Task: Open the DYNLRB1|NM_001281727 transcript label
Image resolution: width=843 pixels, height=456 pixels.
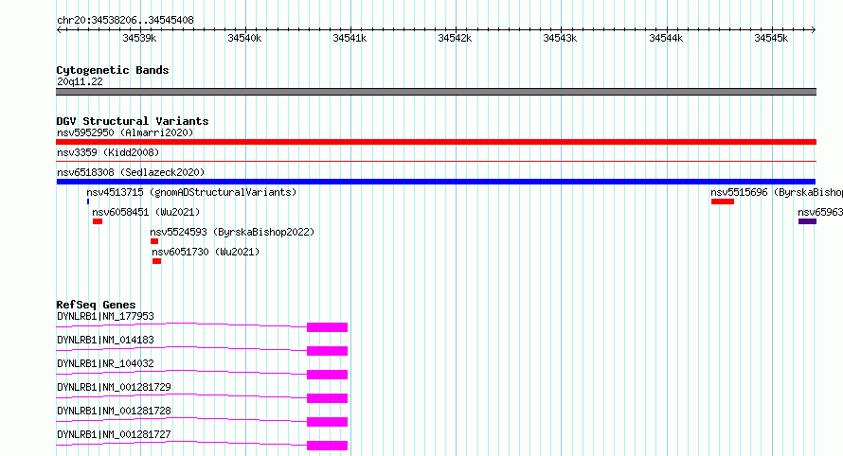Action: click(x=114, y=434)
